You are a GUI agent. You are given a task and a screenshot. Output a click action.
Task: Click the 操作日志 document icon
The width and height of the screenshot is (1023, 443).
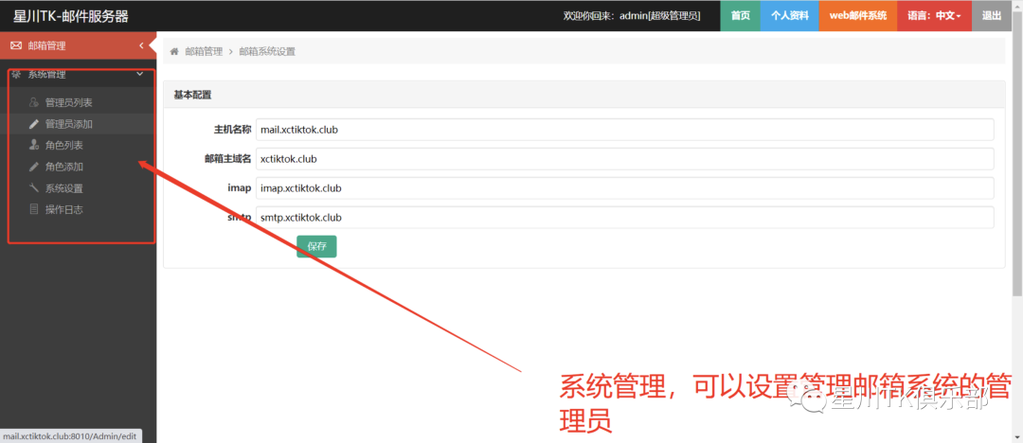(x=34, y=209)
